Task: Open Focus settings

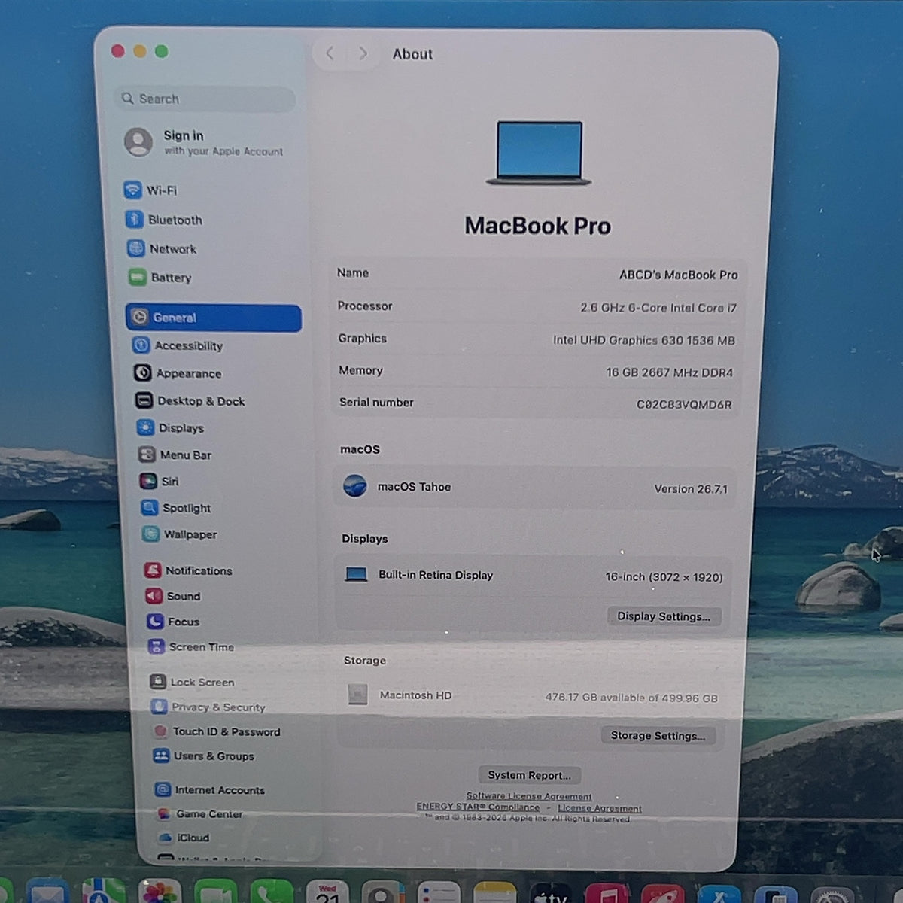Action: [173, 622]
